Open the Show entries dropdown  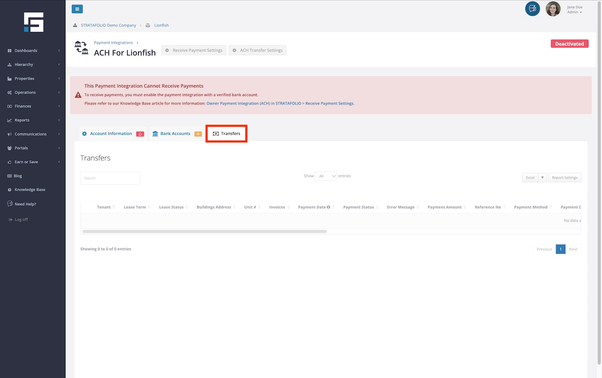(326, 176)
